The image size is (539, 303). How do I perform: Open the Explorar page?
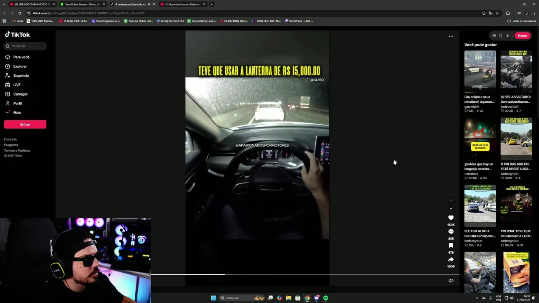16,66
